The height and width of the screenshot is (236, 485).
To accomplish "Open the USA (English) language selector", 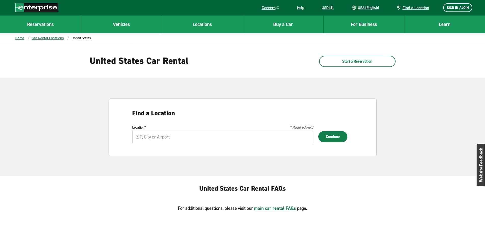I will 368,8.
